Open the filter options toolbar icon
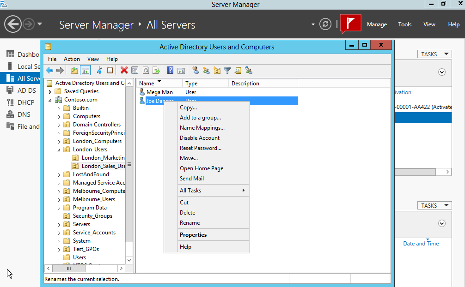The height and width of the screenshot is (287, 465). 227,70
